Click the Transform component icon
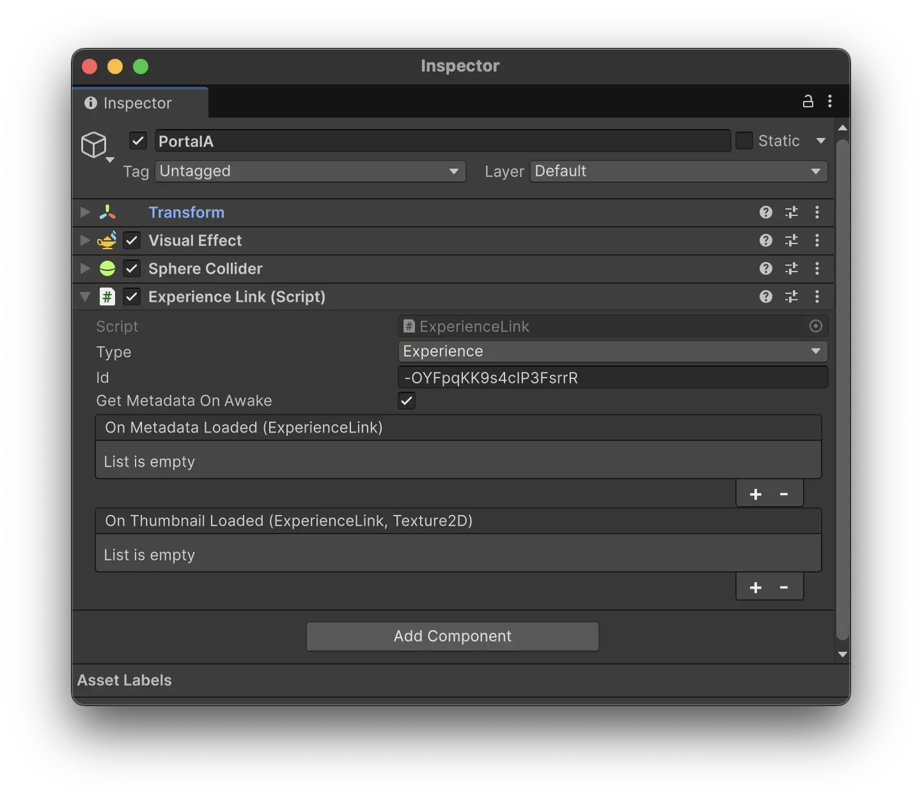The height and width of the screenshot is (800, 922). pyautogui.click(x=107, y=212)
